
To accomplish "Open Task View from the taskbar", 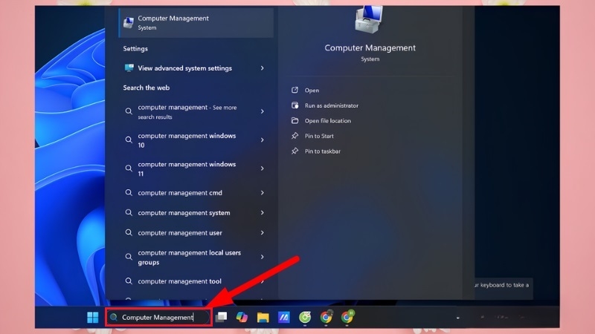I will [x=221, y=317].
